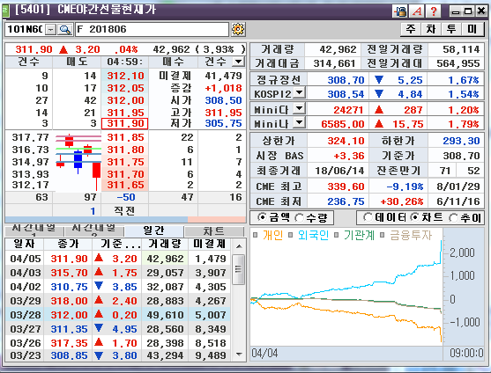Toggle the 기관계 legend marker
Image resolution: width=491 pixels, height=373 pixels.
click(336, 235)
